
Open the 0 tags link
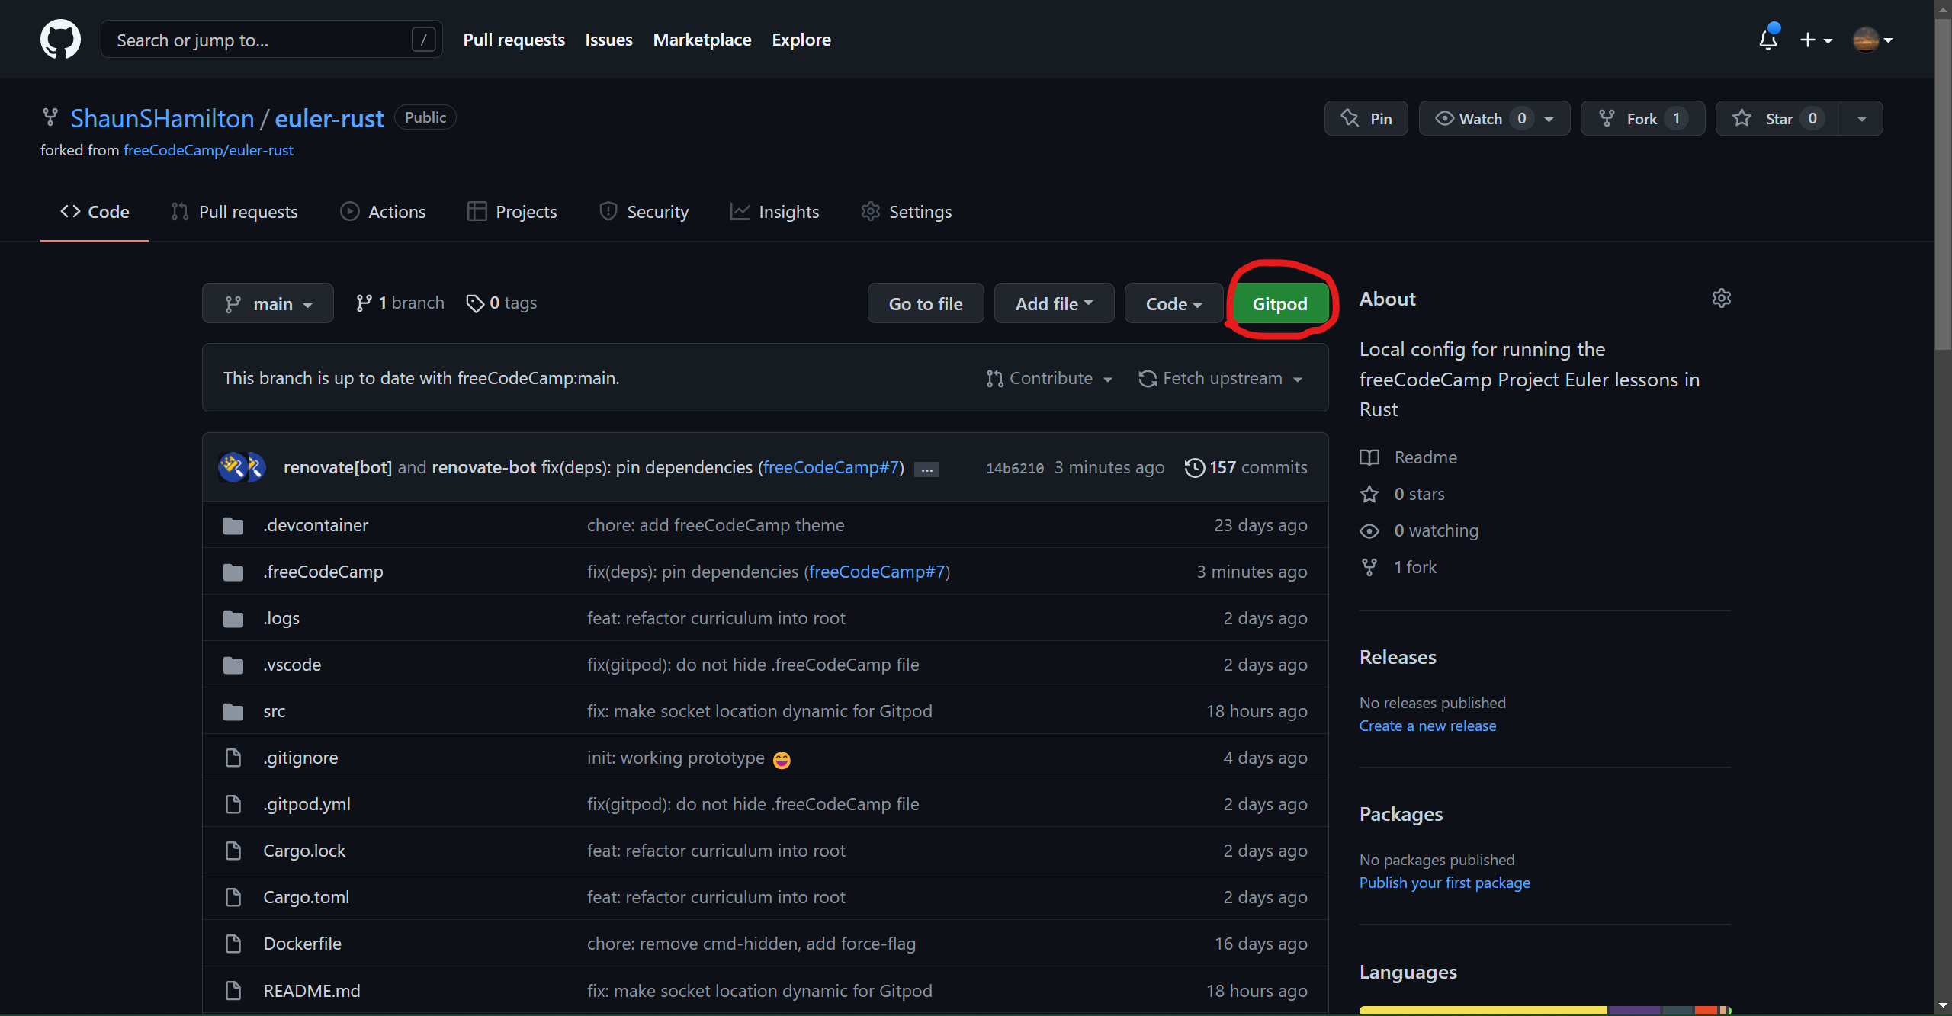502,303
